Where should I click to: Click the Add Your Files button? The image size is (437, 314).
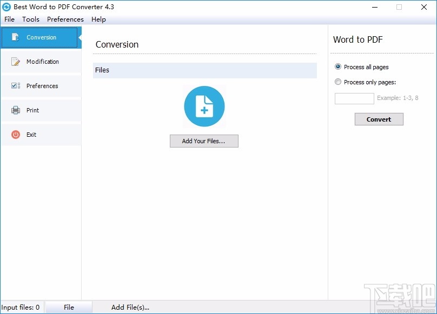click(x=204, y=141)
